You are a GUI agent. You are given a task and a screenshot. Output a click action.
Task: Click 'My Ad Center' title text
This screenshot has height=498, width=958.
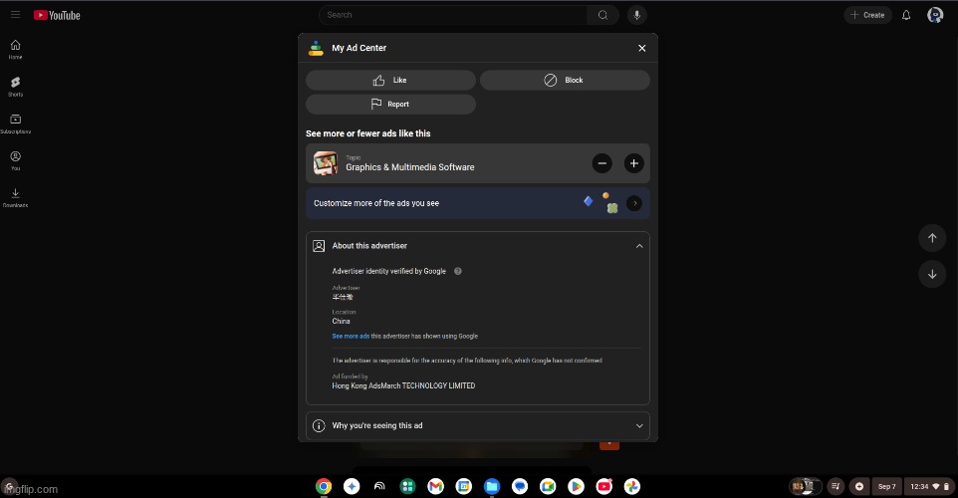tap(359, 48)
